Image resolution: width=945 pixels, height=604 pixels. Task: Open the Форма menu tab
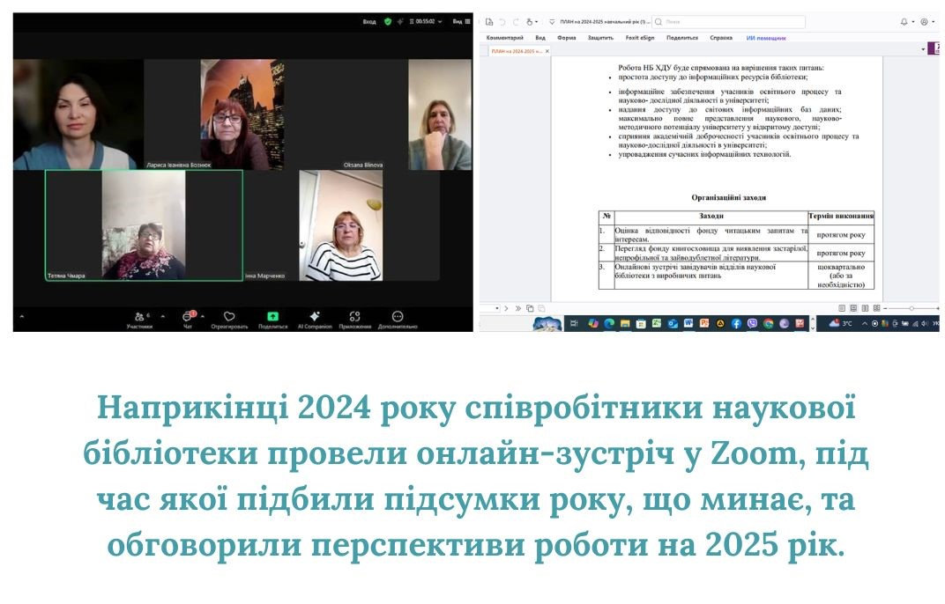[567, 38]
